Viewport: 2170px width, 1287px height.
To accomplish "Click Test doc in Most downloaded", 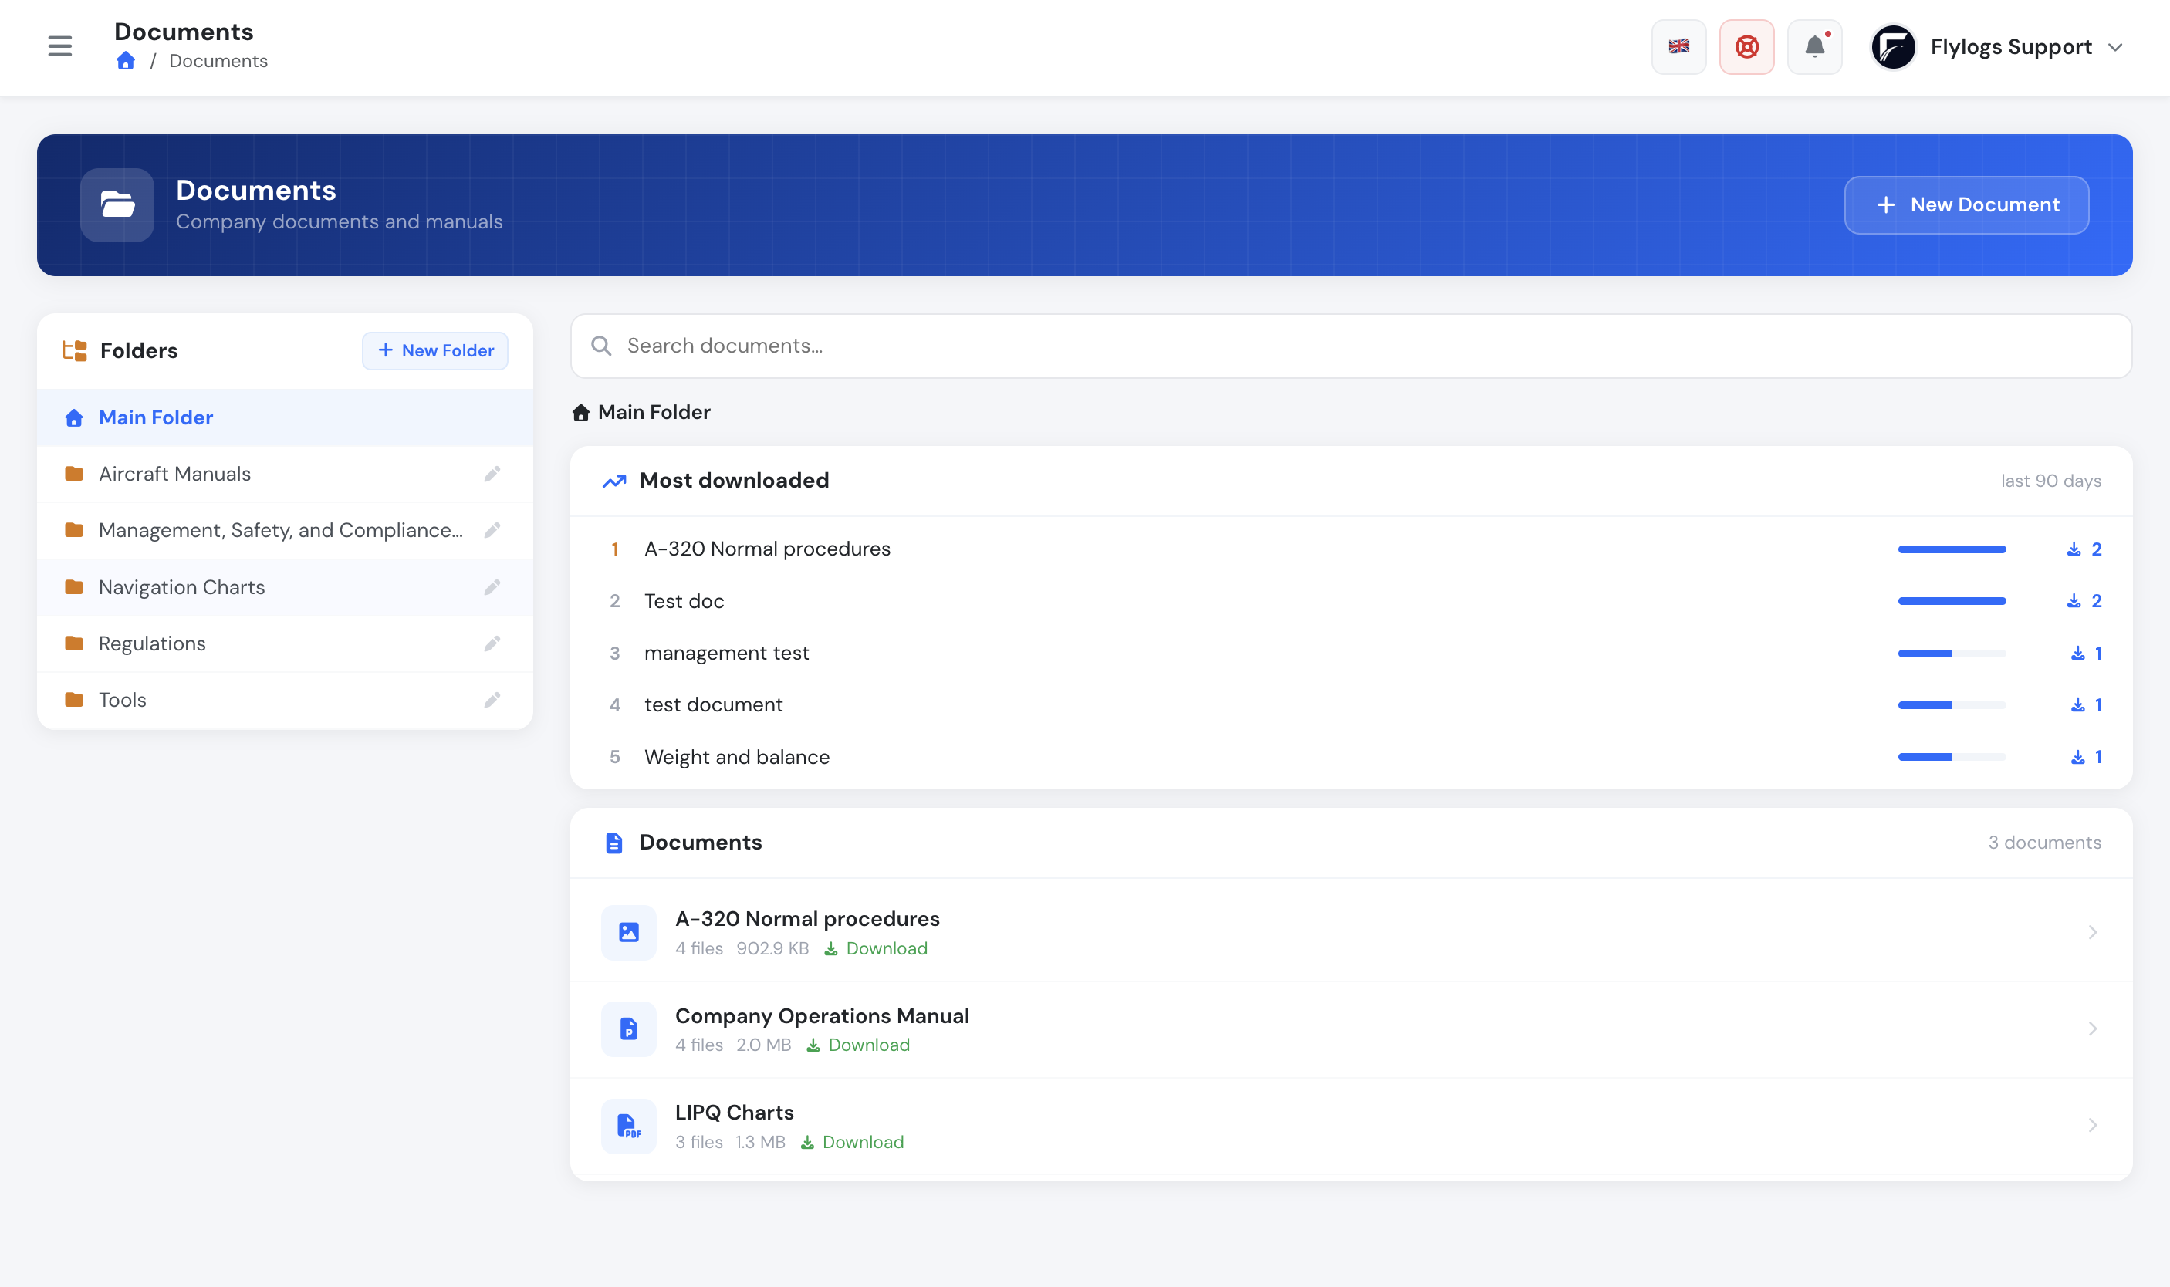I will pos(684,601).
